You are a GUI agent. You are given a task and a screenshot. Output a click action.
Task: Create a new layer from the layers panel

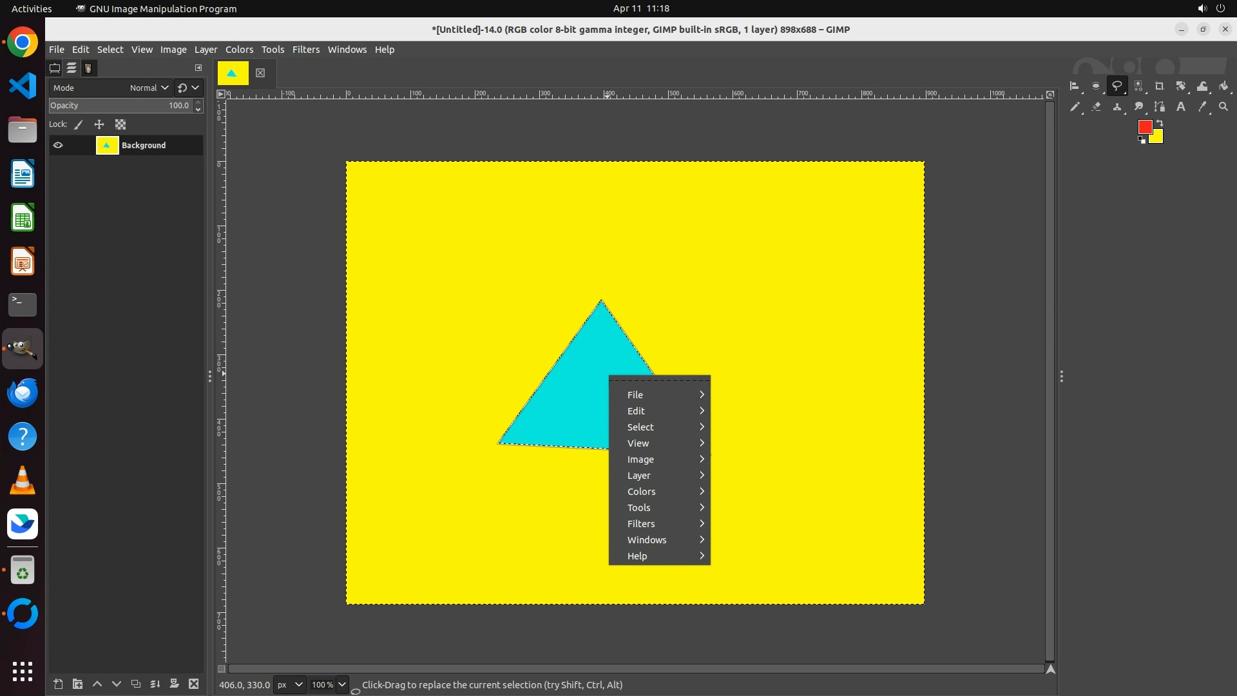point(58,684)
